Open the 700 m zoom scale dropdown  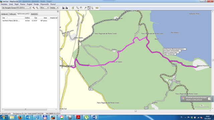coord(44,8)
